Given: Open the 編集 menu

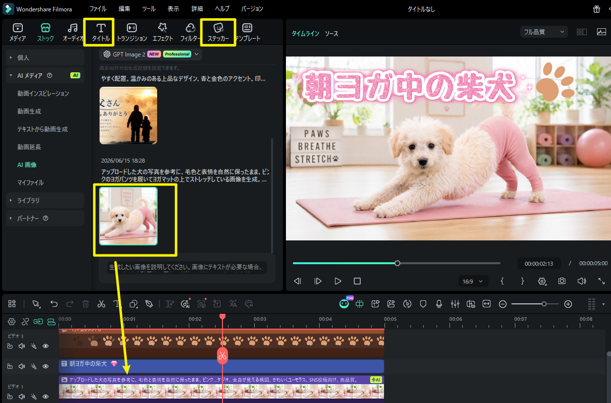Looking at the screenshot, I should (x=124, y=9).
